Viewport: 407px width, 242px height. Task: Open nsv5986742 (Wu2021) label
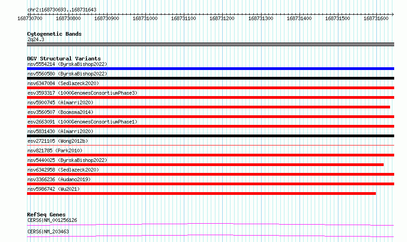tap(54, 189)
